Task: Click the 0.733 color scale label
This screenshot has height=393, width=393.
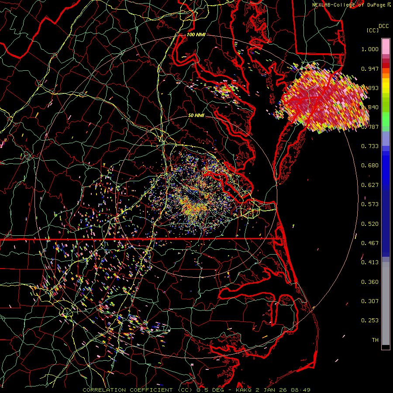Action: tap(370, 146)
